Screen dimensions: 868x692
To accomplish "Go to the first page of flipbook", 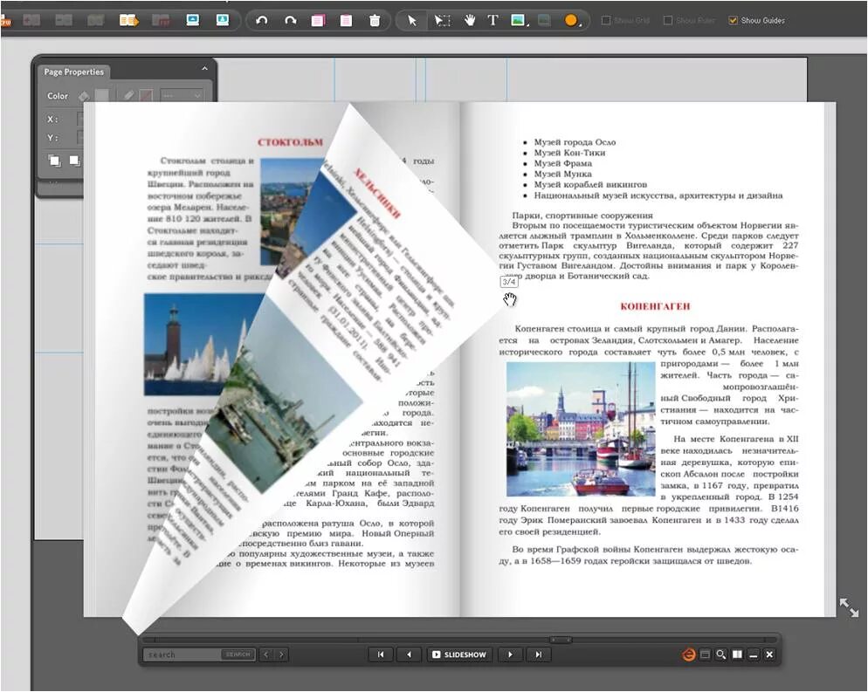I will (381, 655).
